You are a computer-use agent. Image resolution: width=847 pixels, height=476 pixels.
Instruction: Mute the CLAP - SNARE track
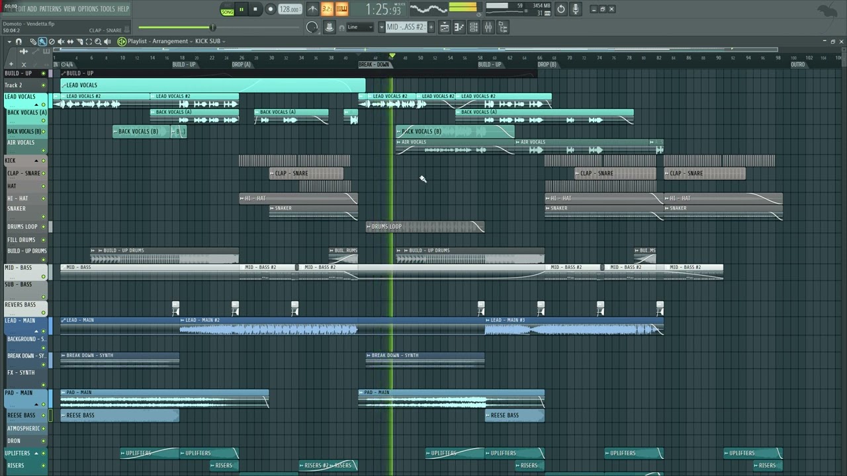click(44, 173)
